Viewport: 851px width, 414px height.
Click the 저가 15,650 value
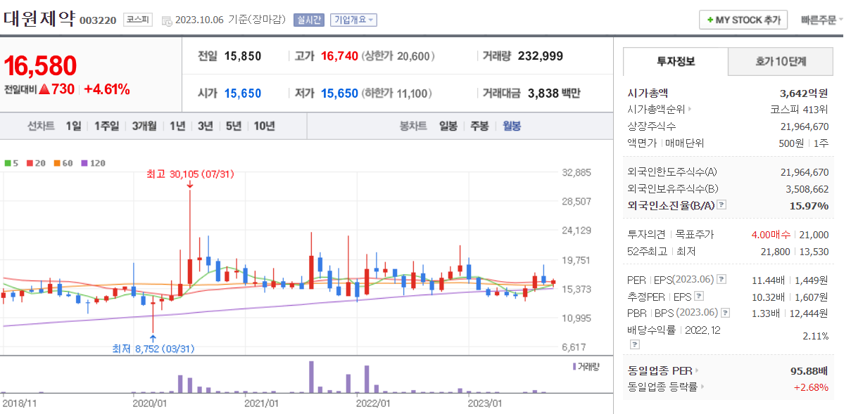coord(339,93)
